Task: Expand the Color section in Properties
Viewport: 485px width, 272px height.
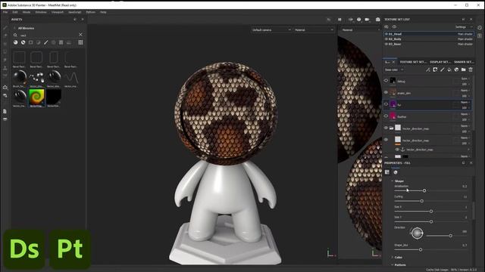Action: pos(393,257)
